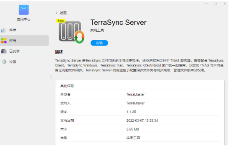Select the release date 2022-03-07 13:53:34

(x=142, y=121)
